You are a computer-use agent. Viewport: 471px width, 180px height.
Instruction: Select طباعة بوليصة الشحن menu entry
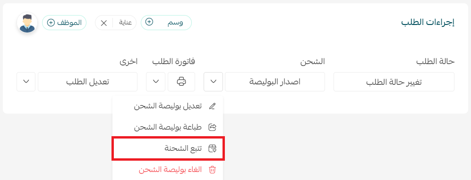click(x=168, y=128)
